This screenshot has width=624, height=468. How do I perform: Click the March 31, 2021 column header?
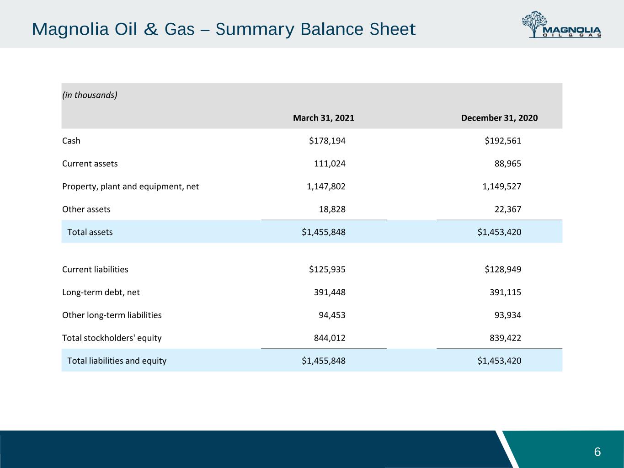(324, 118)
